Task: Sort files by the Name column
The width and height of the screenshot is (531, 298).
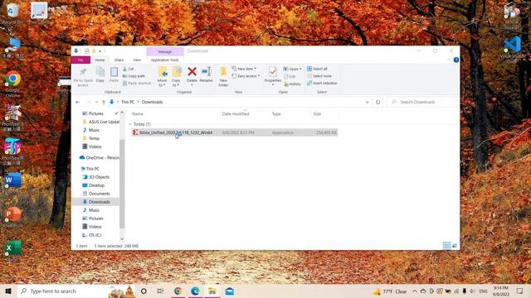Action: pyautogui.click(x=175, y=114)
